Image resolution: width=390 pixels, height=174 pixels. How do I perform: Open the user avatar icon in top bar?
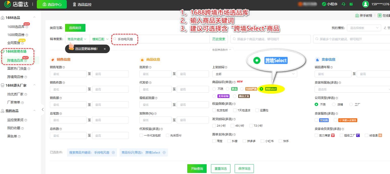[365, 4]
